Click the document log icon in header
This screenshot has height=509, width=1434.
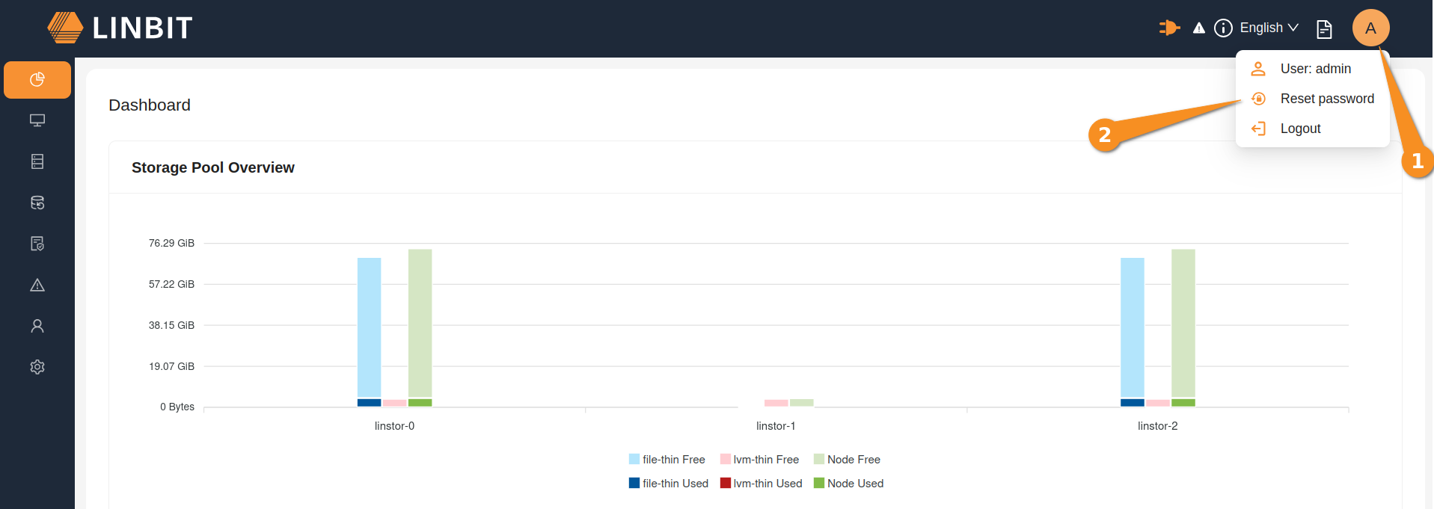point(1324,28)
